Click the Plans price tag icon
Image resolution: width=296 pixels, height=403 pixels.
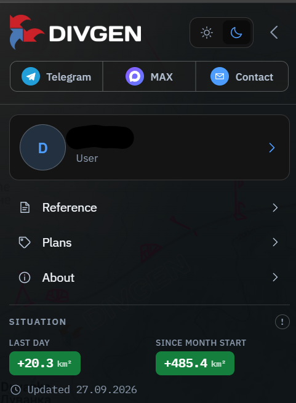pos(25,242)
